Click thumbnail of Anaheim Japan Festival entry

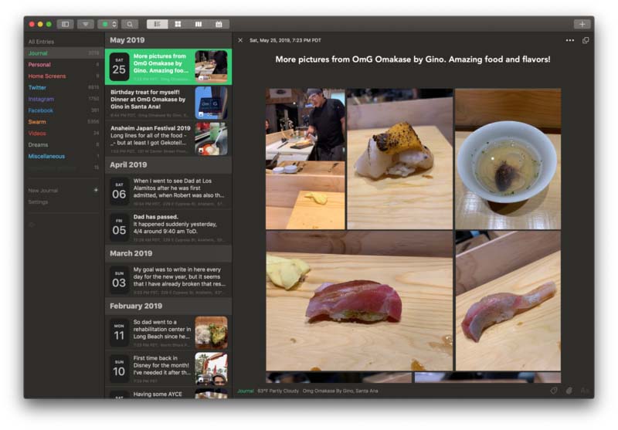[211, 139]
